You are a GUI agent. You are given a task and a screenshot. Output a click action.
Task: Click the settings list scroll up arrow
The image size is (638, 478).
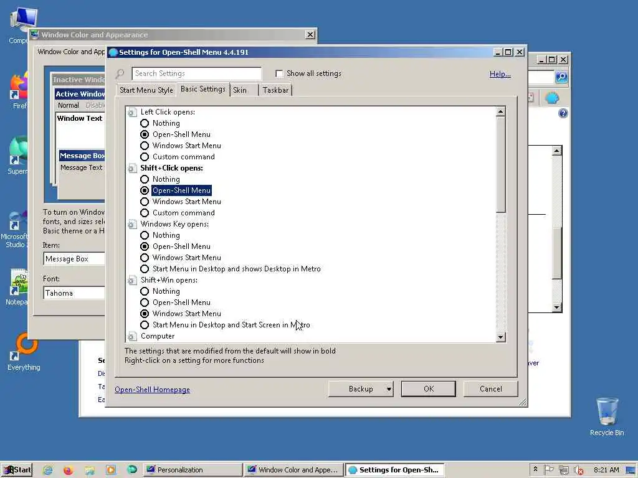pyautogui.click(x=500, y=111)
